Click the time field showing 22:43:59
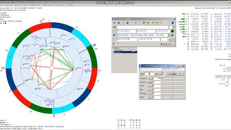Viewport: 231px width, 130px height. tap(146, 31)
